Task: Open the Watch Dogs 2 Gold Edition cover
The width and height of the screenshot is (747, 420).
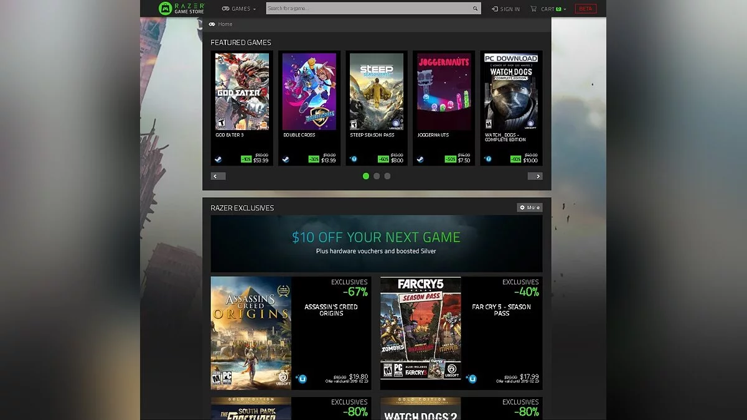Action: [x=421, y=409]
